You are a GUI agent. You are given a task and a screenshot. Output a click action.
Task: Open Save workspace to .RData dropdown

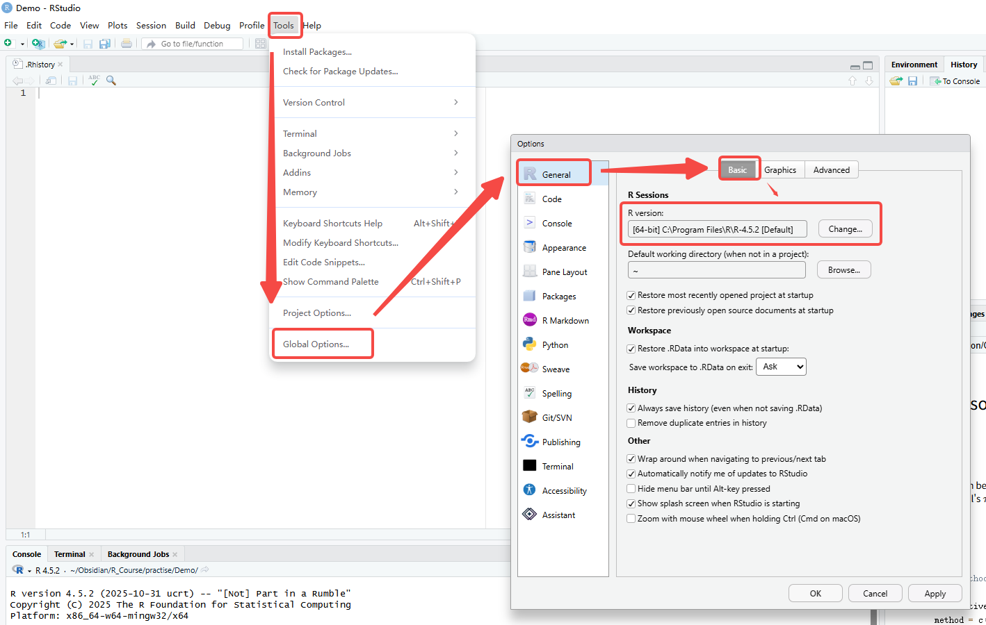point(781,367)
